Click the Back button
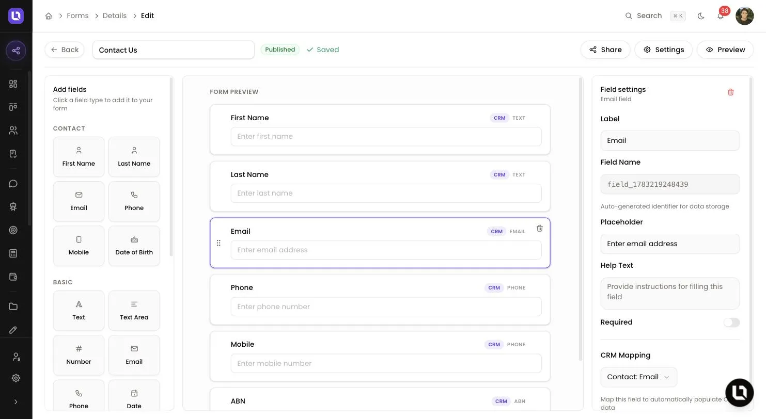 click(x=65, y=50)
